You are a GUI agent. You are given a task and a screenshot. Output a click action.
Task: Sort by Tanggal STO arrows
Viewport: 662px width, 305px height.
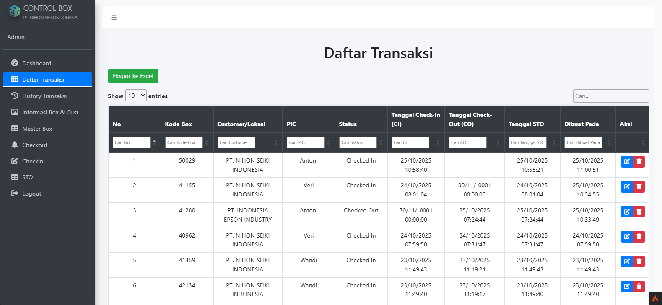pos(553,142)
